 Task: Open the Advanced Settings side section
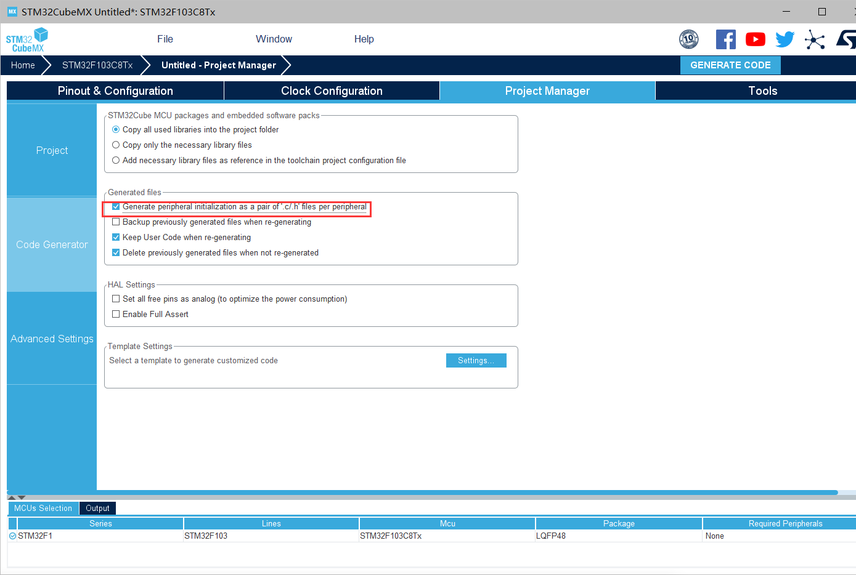pos(52,339)
